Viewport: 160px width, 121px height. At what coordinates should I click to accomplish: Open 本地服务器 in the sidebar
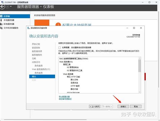point(9,20)
